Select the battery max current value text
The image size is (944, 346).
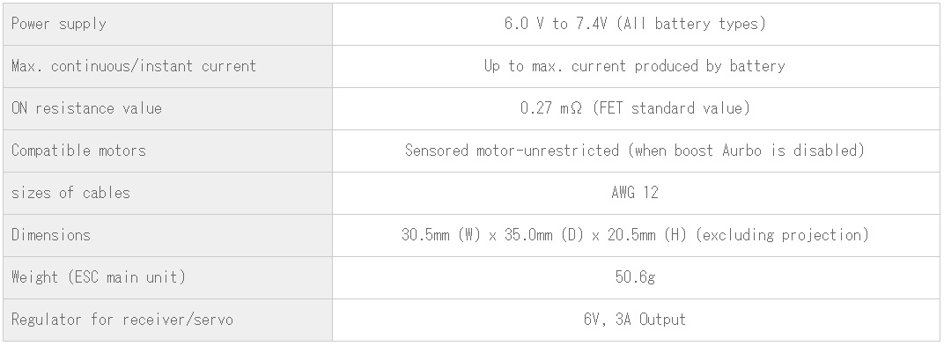pyautogui.click(x=635, y=66)
